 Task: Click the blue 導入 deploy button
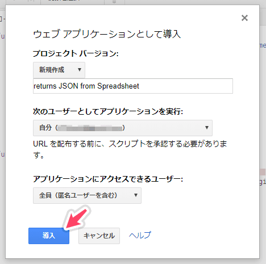[49, 236]
